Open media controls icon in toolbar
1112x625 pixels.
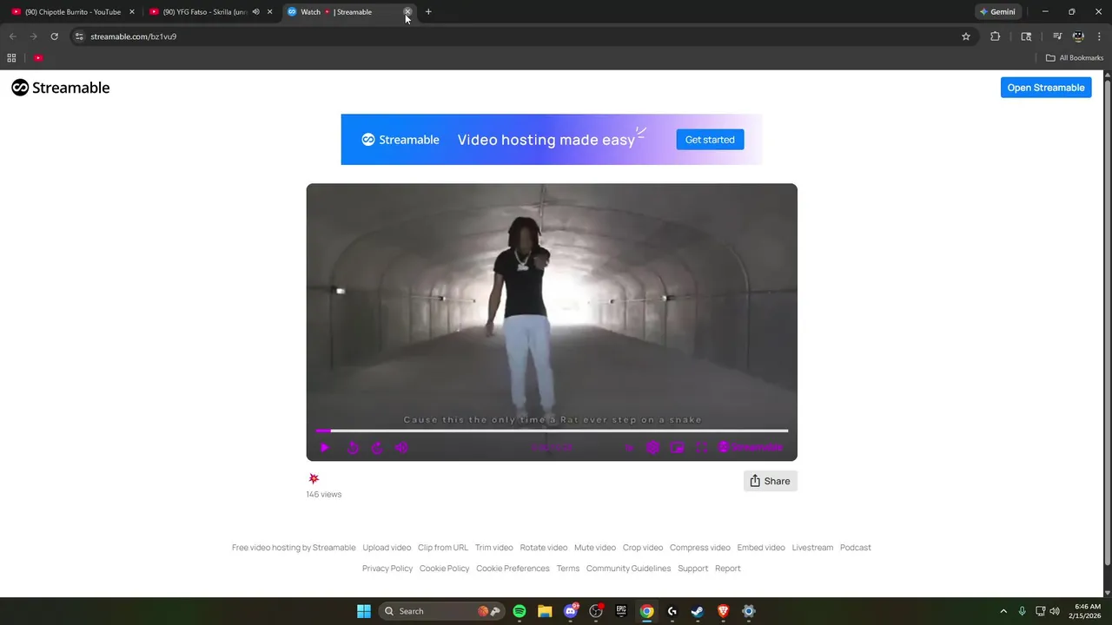pyautogui.click(x=1057, y=36)
